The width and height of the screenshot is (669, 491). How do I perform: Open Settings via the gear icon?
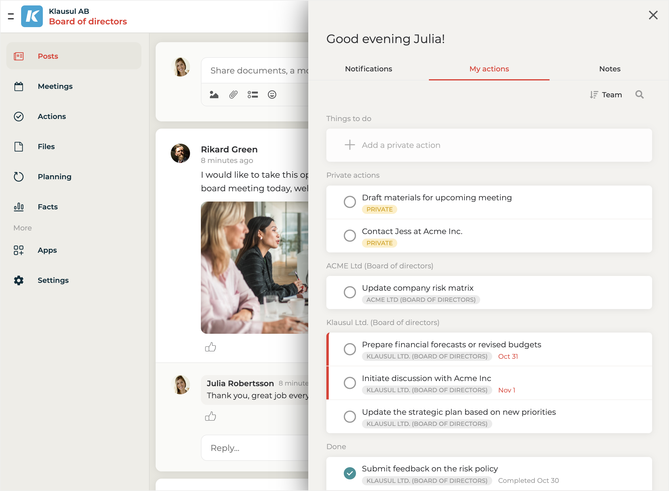pyautogui.click(x=19, y=280)
